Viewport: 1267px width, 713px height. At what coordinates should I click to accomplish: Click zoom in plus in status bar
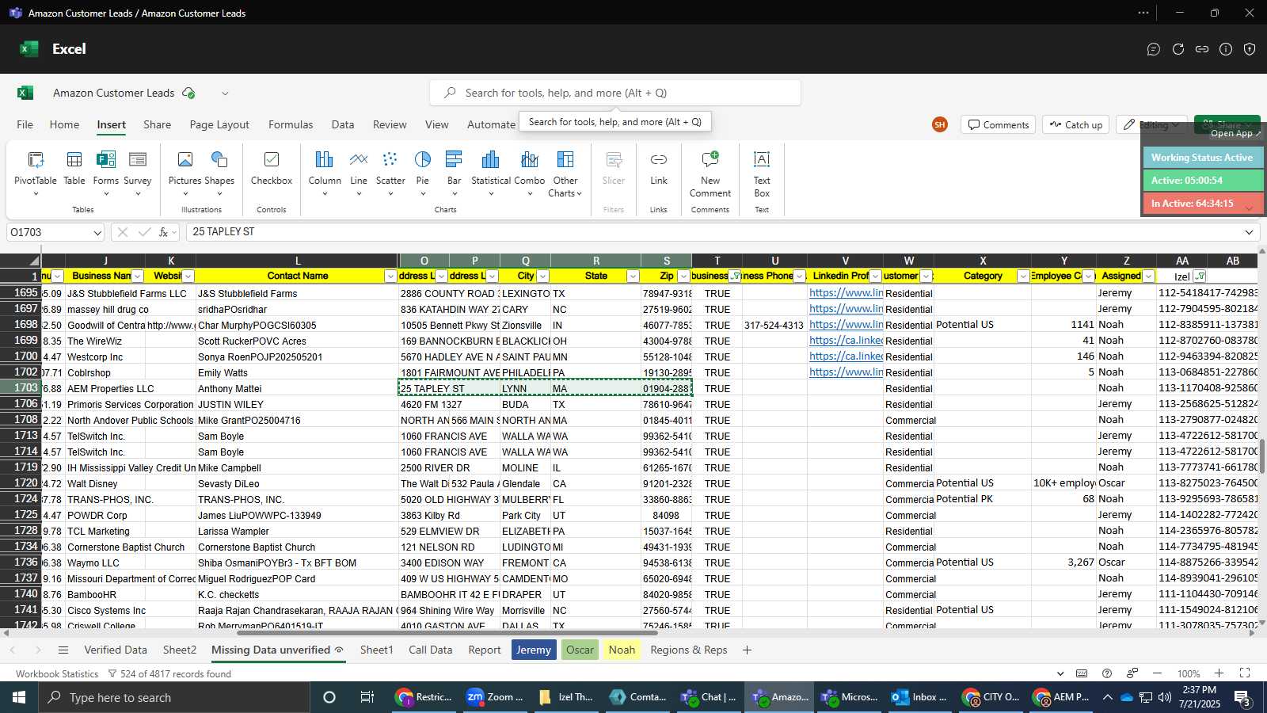tap(1219, 673)
